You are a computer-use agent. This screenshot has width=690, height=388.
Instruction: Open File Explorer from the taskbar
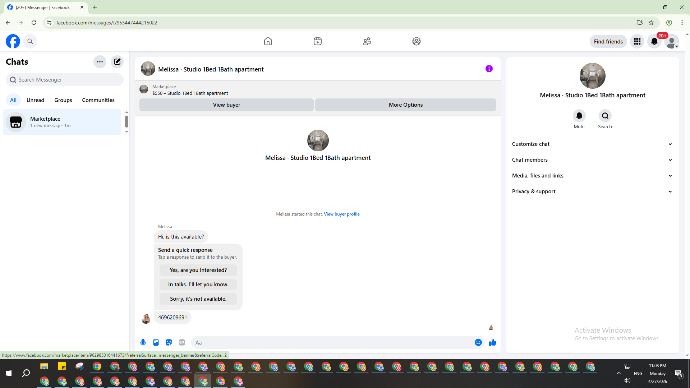[44, 366]
